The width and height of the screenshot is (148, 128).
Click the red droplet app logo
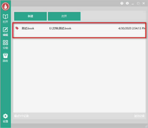point(5,6)
